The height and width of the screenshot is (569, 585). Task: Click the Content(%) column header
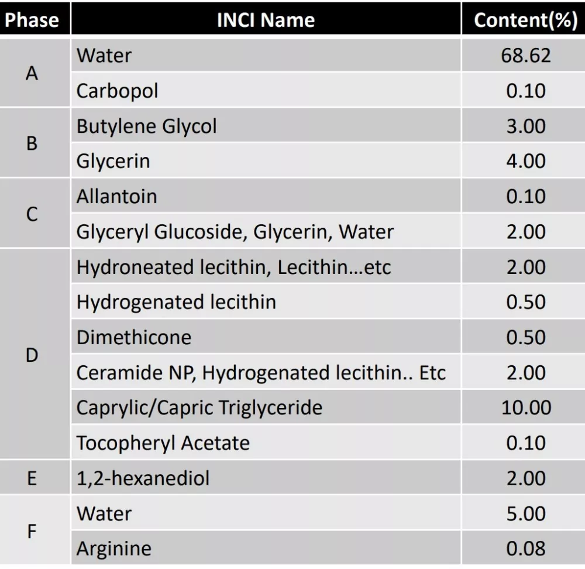525,20
